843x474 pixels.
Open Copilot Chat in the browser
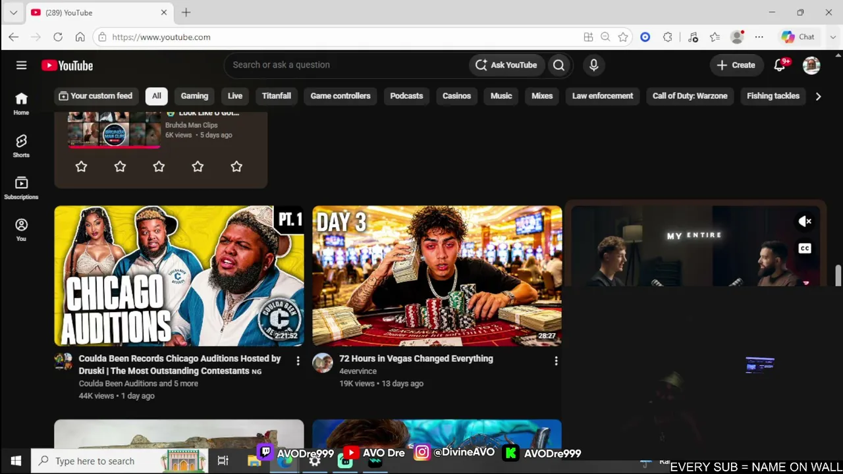(798, 37)
